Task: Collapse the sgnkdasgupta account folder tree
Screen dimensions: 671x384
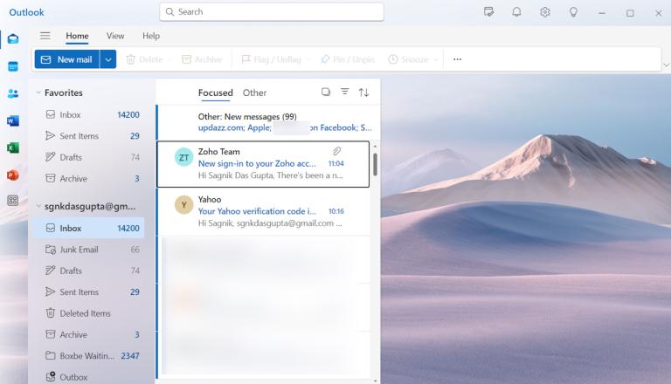Action: (38, 207)
